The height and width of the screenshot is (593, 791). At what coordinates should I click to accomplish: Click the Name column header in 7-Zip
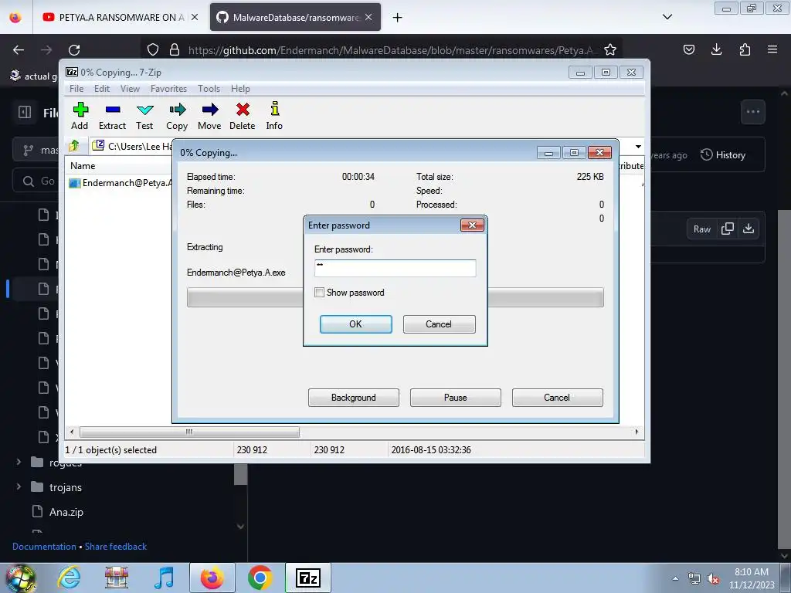83,166
